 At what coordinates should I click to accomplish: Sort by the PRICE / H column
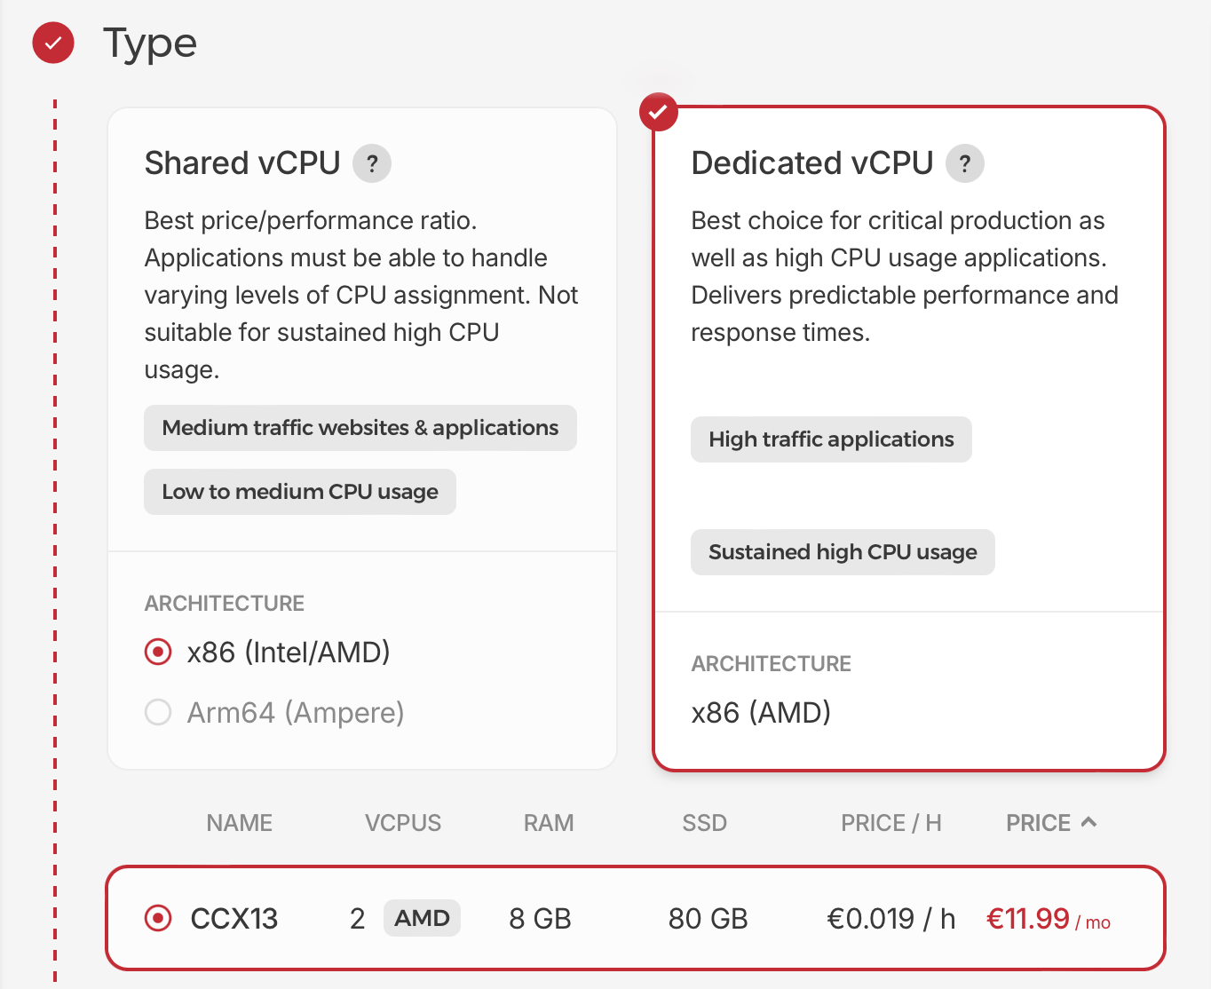890,823
